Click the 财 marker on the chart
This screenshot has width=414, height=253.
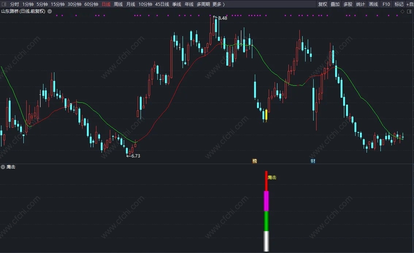pyautogui.click(x=313, y=161)
